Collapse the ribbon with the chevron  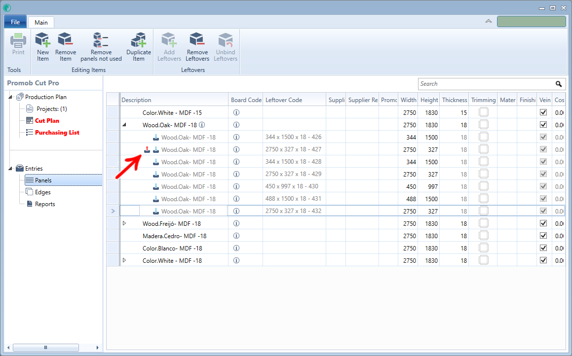point(489,21)
